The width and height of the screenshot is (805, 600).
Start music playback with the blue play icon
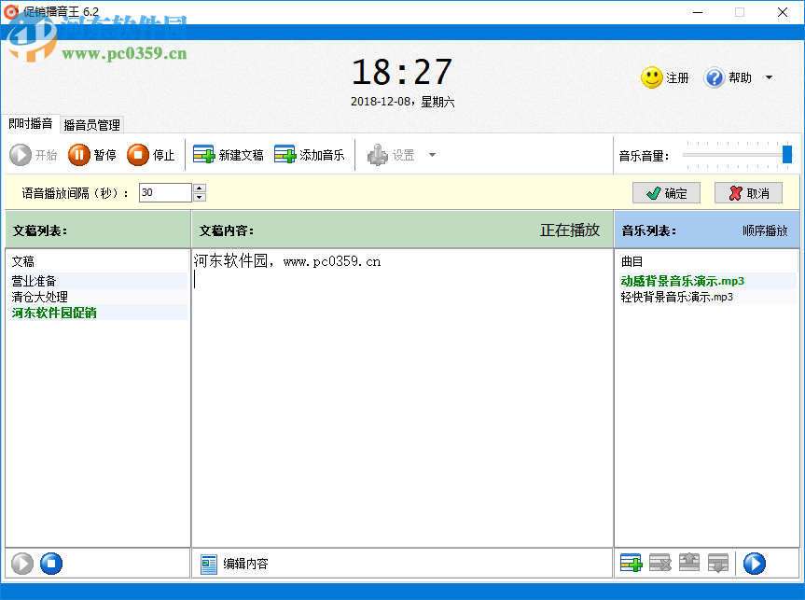click(x=754, y=562)
